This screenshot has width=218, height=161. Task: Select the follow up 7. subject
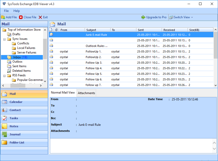(94, 85)
